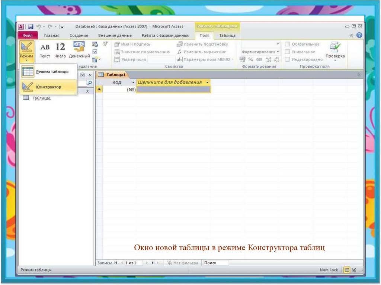Open 'Щелкните для добавления' column dropdown

(x=207, y=82)
